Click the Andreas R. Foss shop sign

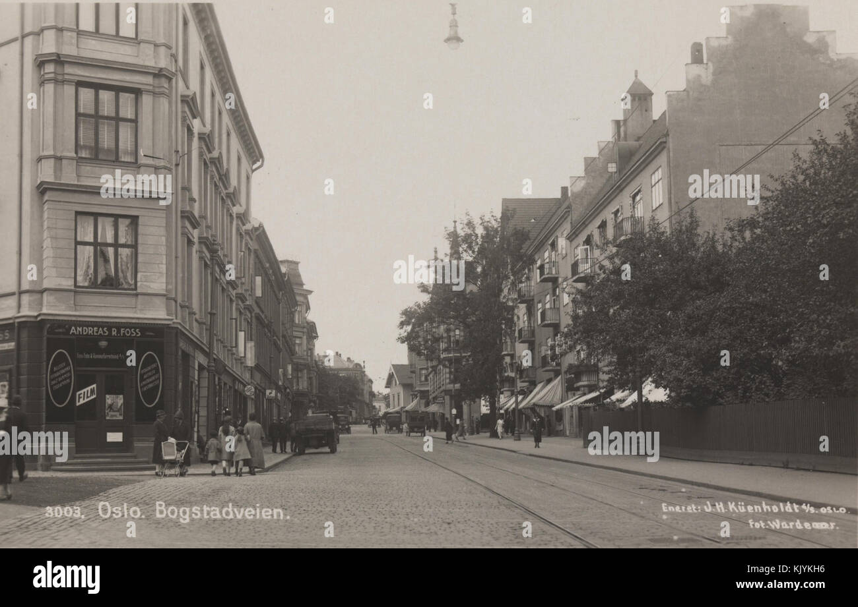click(x=105, y=332)
